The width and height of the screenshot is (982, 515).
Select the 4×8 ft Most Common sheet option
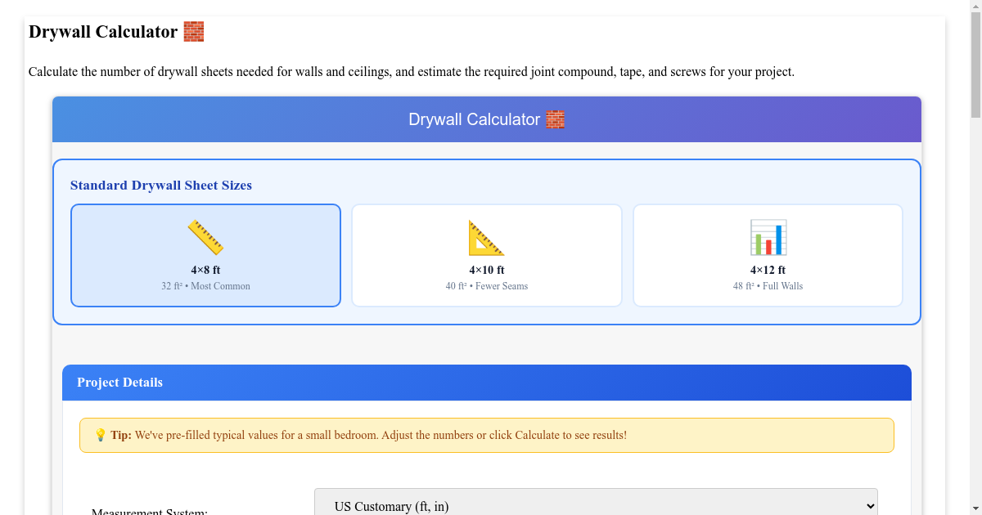[205, 255]
